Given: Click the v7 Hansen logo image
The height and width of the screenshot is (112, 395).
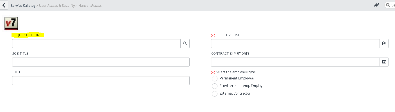Looking at the screenshot, I should click(x=12, y=23).
